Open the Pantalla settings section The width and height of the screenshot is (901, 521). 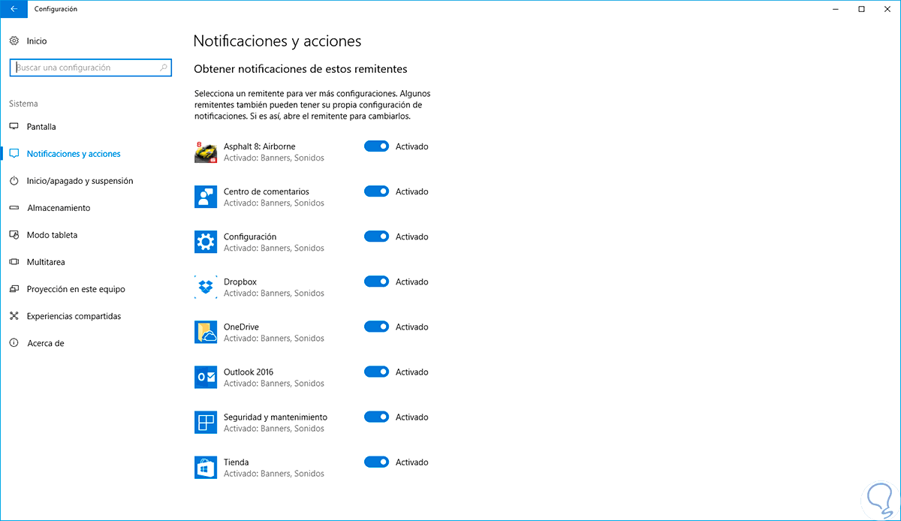41,127
